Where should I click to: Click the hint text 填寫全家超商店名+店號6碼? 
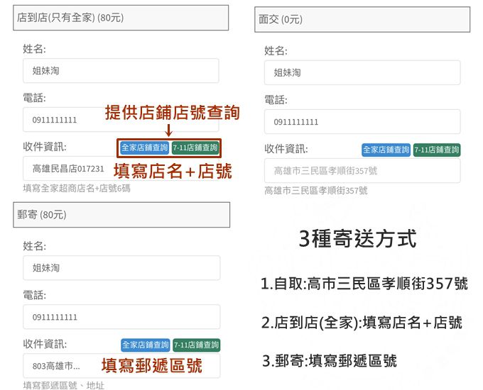(77, 188)
